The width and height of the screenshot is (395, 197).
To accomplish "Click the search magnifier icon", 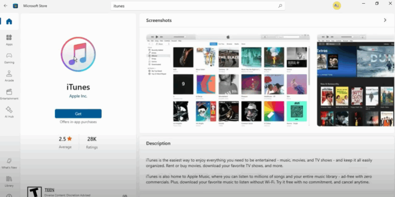I will [280, 6].
